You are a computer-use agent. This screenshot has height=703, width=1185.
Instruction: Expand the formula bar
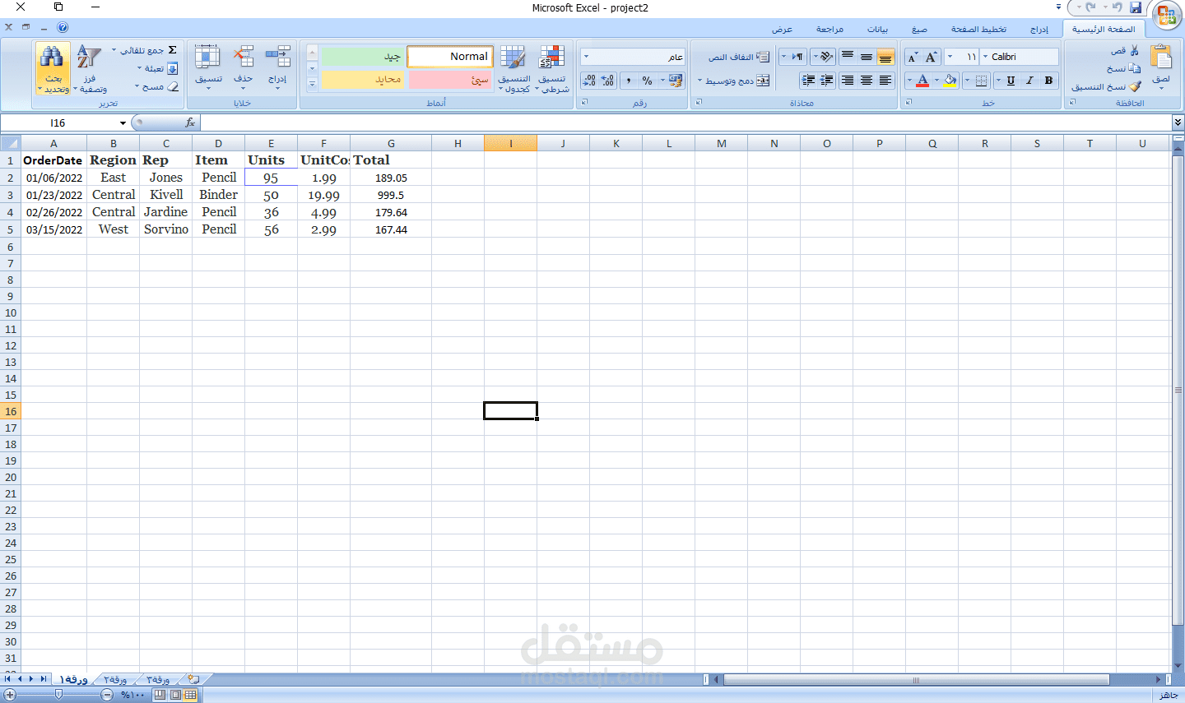click(x=1178, y=123)
